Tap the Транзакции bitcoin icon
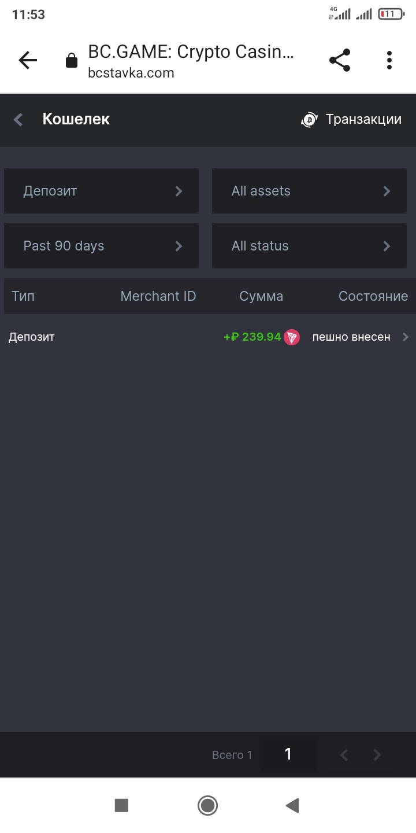This screenshot has width=416, height=833. coord(310,120)
